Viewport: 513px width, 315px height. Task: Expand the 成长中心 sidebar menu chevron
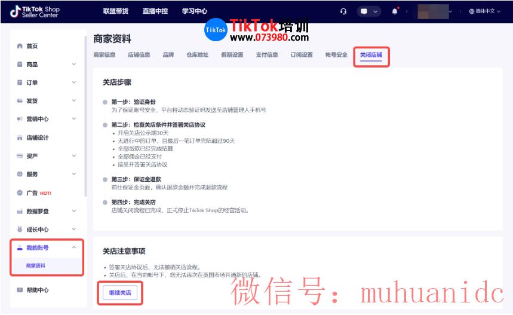(74, 229)
